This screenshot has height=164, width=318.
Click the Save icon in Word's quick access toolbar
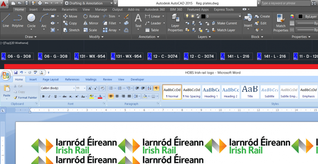click(x=16, y=73)
